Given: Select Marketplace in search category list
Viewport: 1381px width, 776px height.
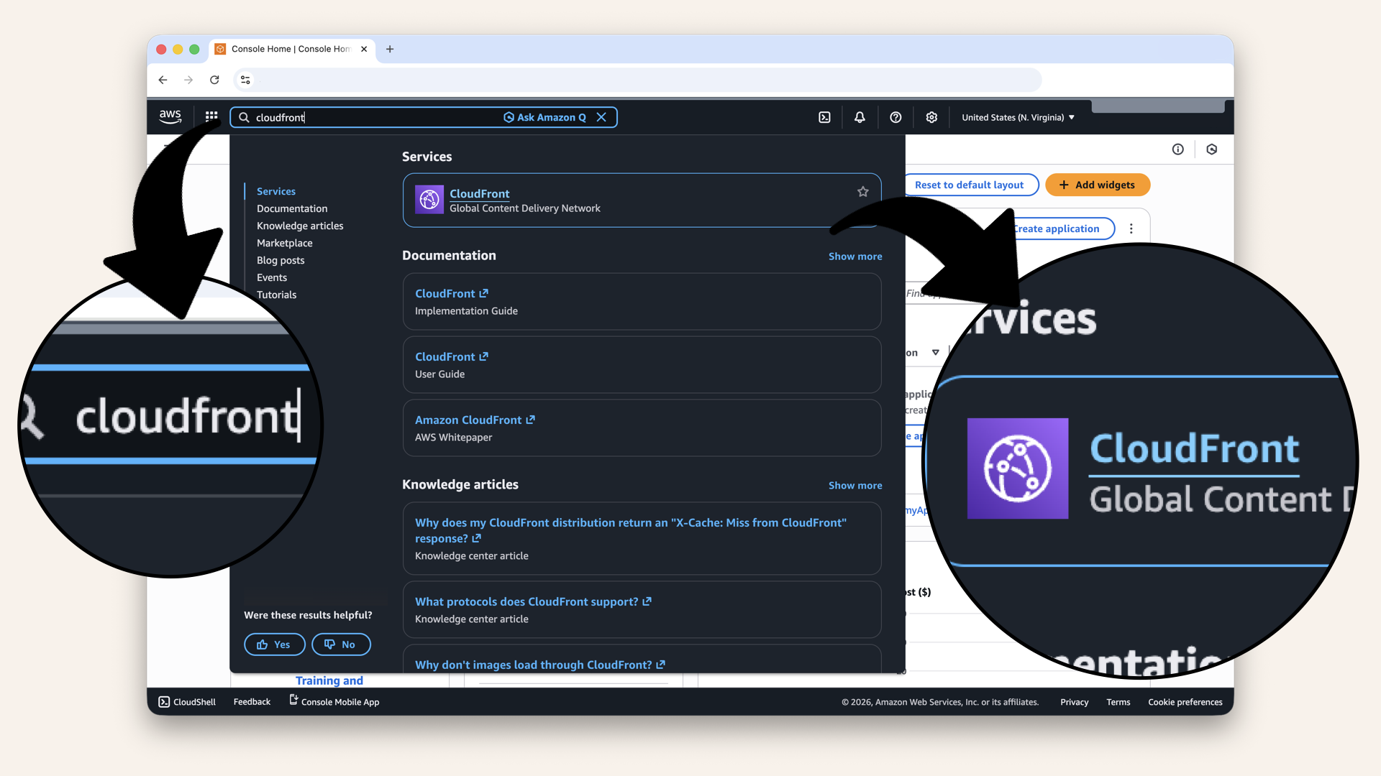Looking at the screenshot, I should [284, 243].
